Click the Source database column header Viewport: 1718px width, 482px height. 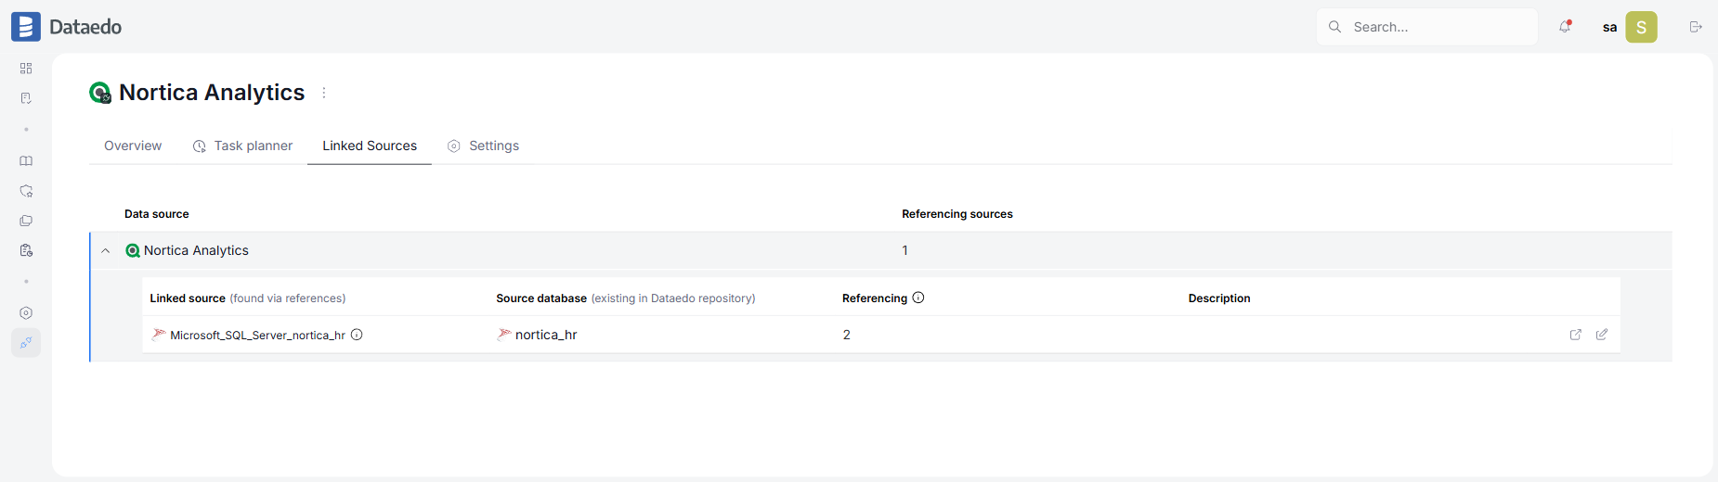pos(541,298)
